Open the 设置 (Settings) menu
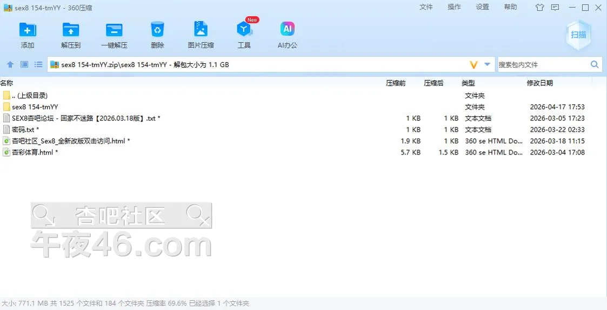Image resolution: width=607 pixels, height=310 pixels. [482, 7]
